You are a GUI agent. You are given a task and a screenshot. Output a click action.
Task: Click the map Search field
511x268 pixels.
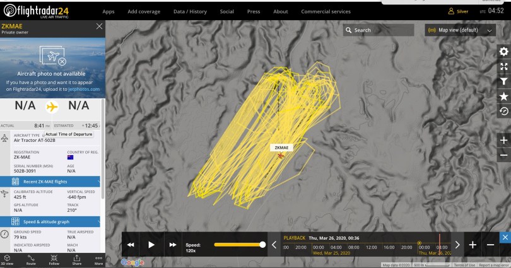[x=379, y=30]
